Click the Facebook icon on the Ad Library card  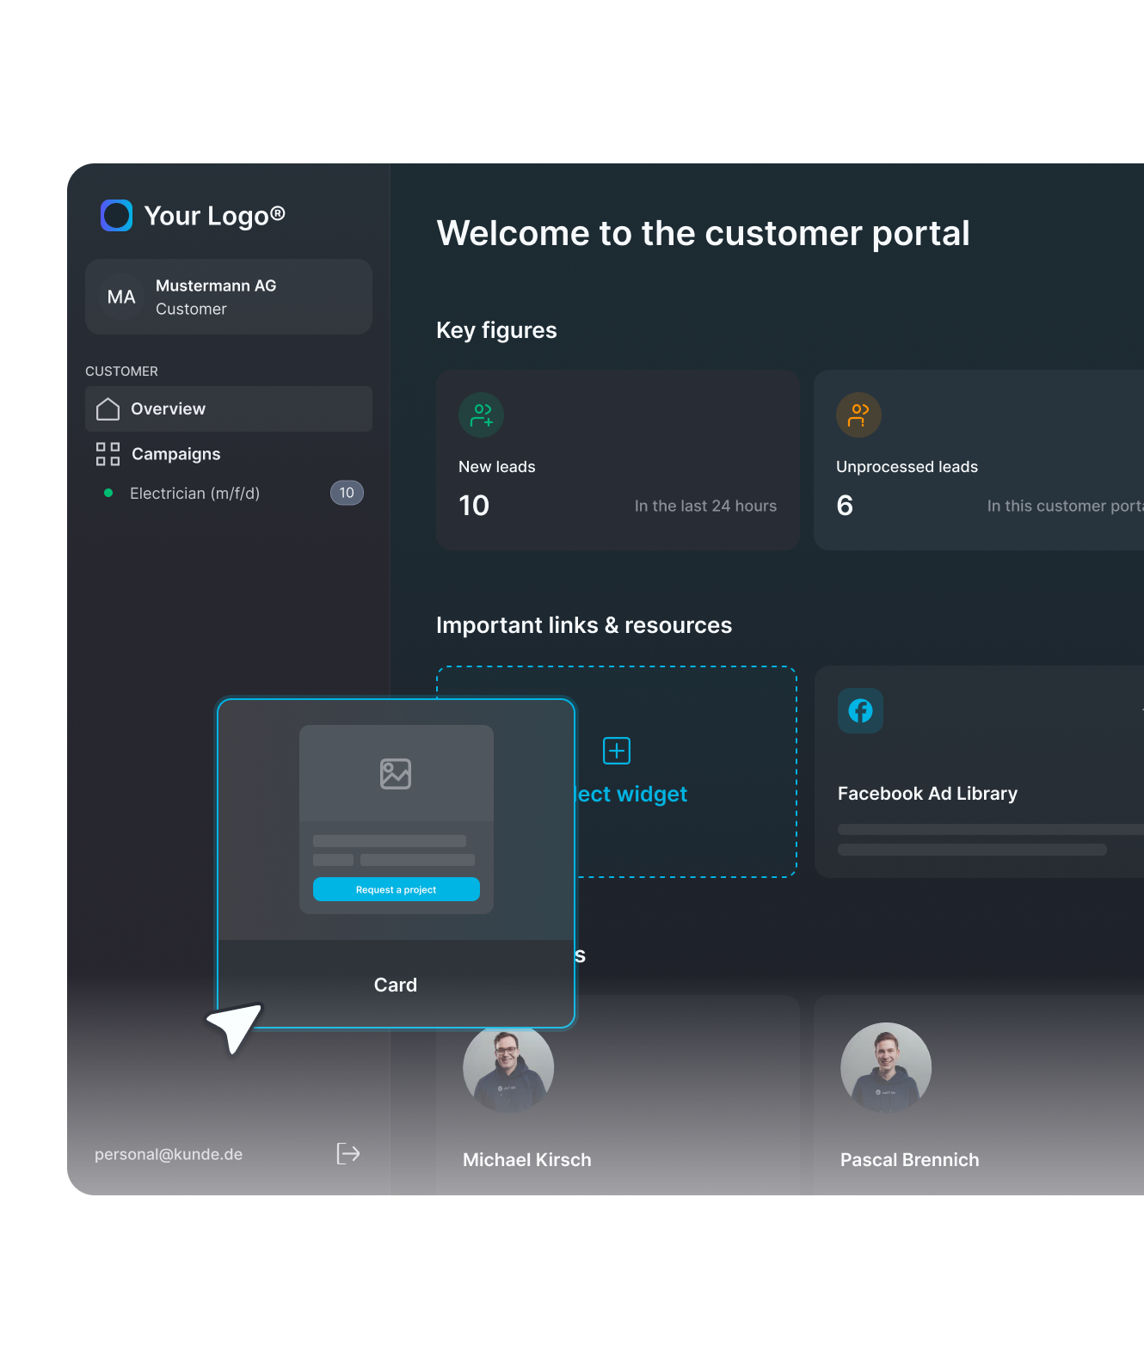tap(860, 710)
